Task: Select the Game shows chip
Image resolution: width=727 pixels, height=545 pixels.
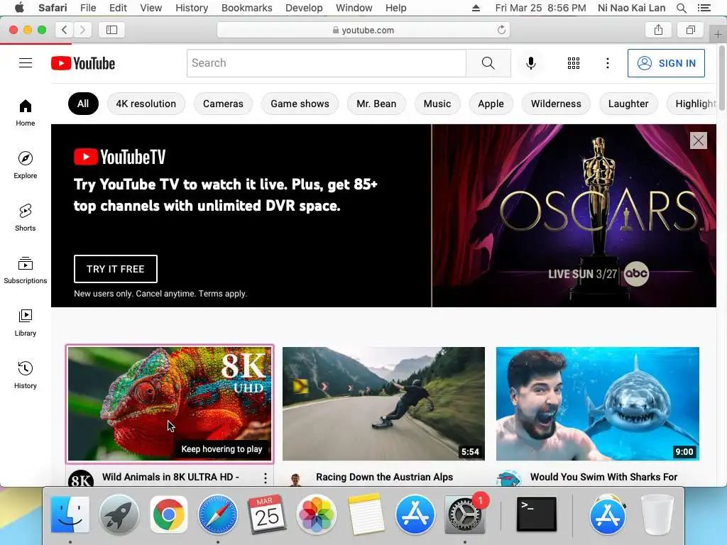Action: [300, 104]
